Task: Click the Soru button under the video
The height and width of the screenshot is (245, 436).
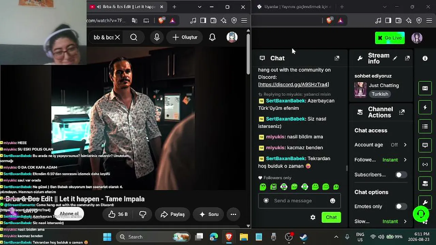Action: coord(208,214)
